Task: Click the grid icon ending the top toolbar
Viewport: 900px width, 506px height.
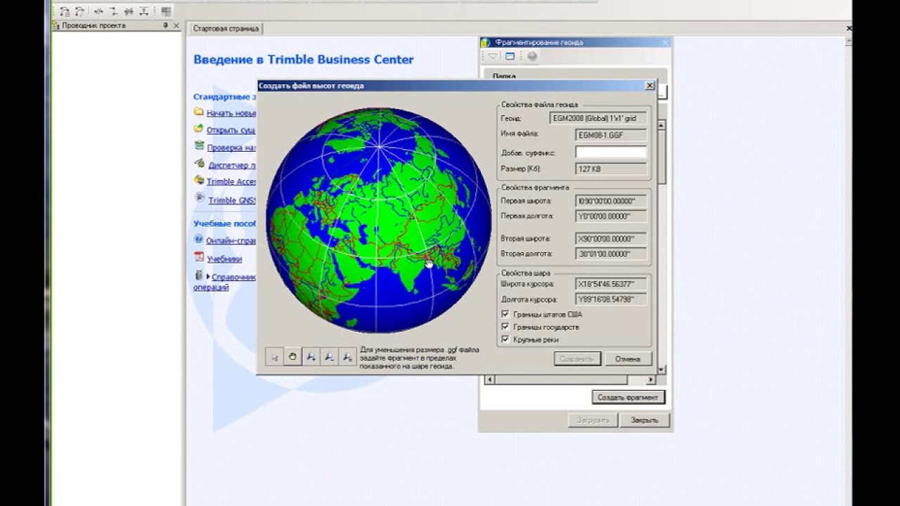Action: 166,11
